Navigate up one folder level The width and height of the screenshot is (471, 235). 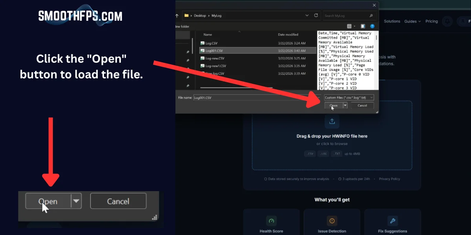[177, 15]
